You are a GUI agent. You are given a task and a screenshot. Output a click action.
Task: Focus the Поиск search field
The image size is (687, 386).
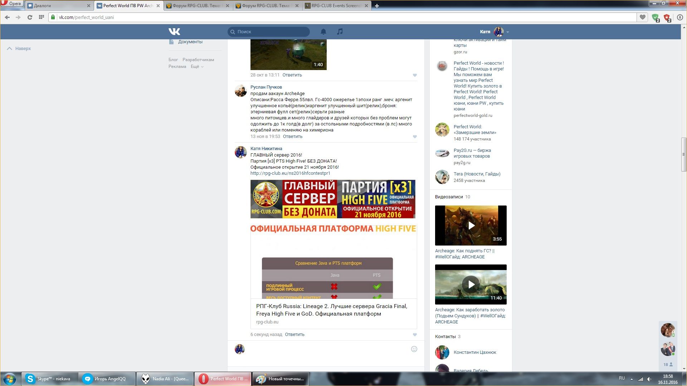(269, 31)
